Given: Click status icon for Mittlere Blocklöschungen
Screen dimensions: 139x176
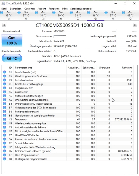Looking at the screenshot, I should 4,96.
